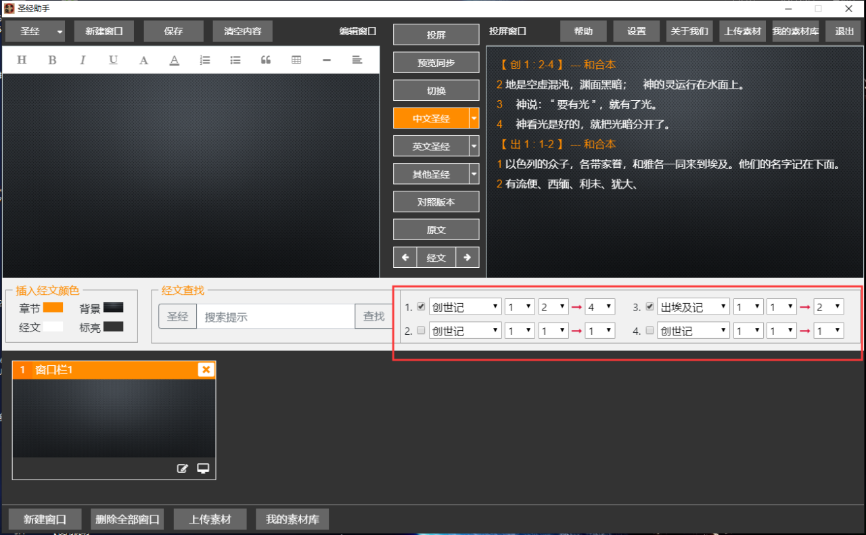Insert a table into editor

click(296, 60)
